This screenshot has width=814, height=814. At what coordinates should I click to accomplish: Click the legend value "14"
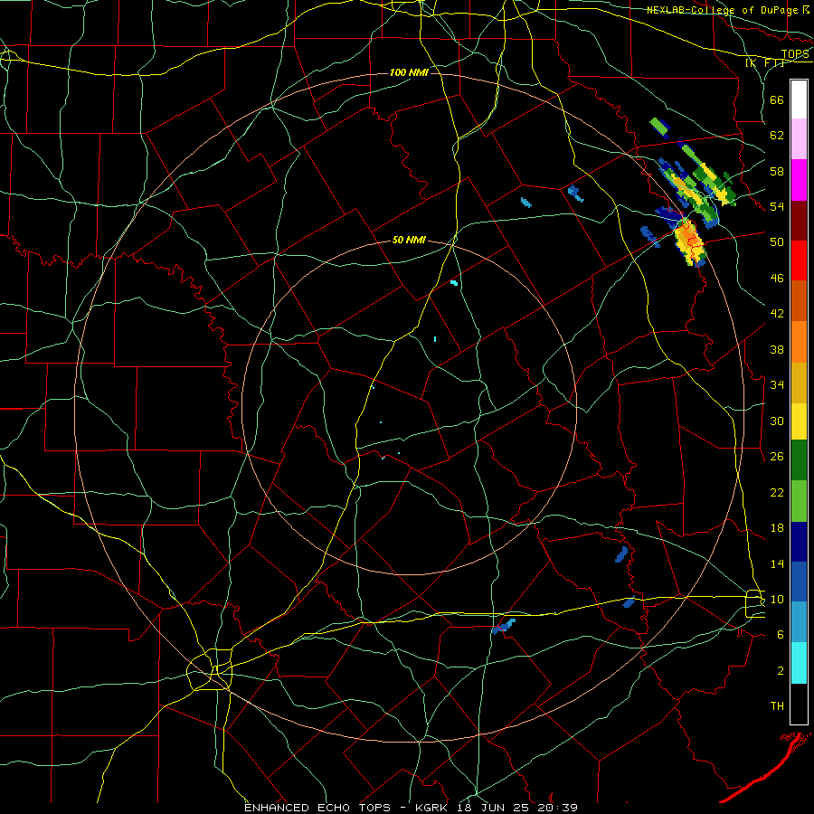tap(777, 563)
